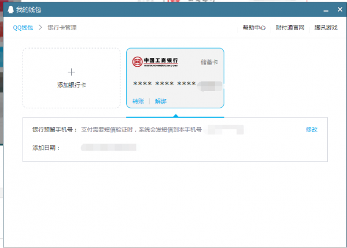Select the 添加银行卡 label
This screenshot has width=347, height=248.
pyautogui.click(x=72, y=85)
